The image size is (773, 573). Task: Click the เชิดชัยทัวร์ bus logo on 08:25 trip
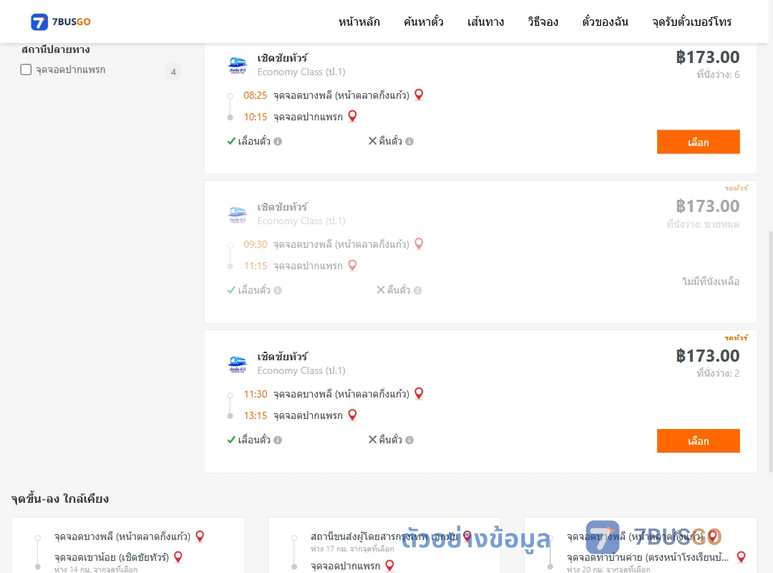pos(238,65)
